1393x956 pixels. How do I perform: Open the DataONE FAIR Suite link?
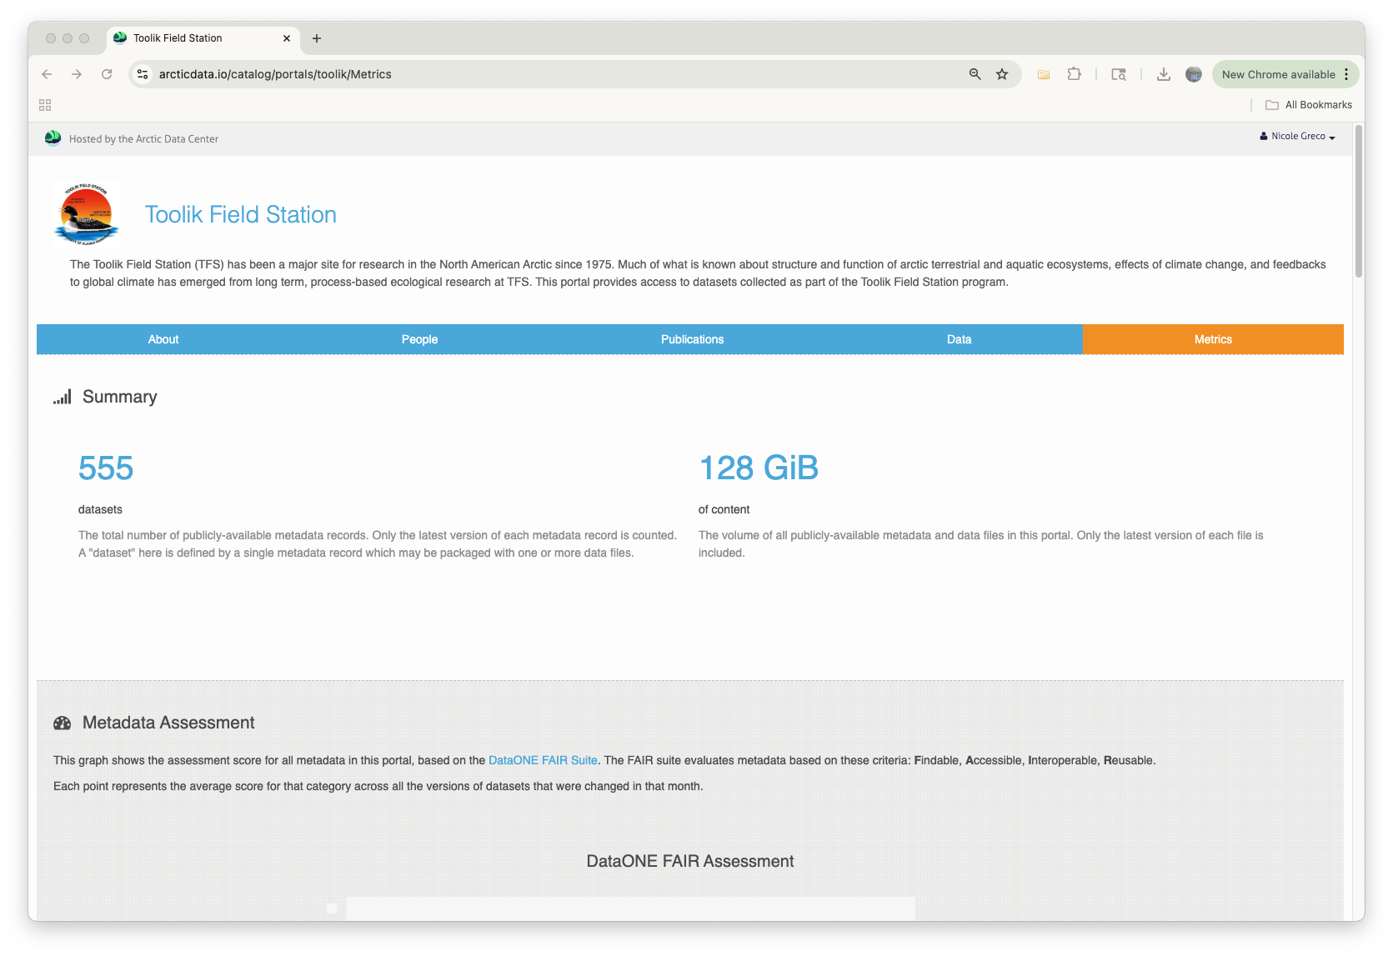[542, 760]
